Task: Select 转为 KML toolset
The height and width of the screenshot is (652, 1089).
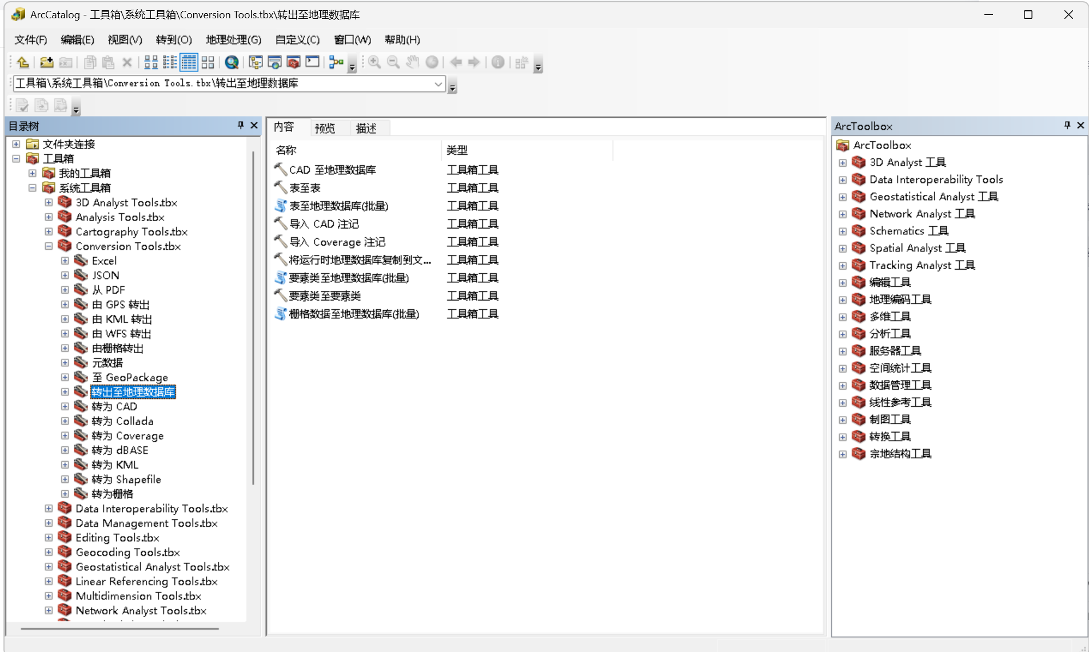Action: [115, 465]
